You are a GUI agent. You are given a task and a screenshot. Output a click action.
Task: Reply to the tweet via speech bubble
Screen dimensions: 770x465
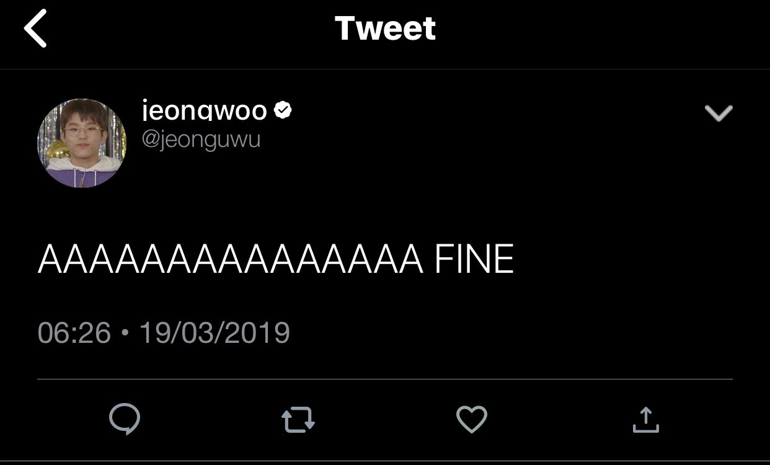125,420
